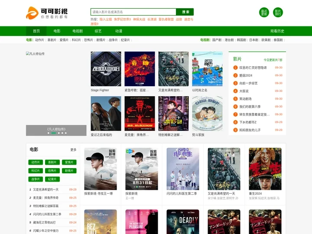The width and height of the screenshot is (312, 234).
Task: Click the green 搜索 button
Action: [x=185, y=12]
